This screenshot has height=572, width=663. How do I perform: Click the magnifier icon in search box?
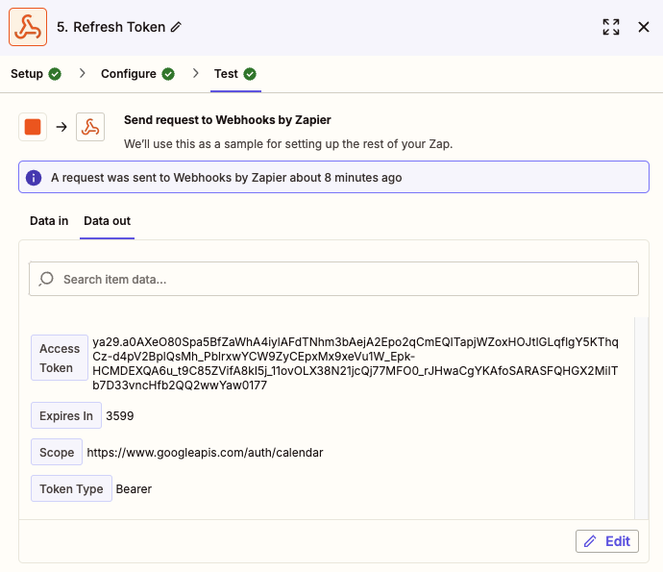point(46,279)
